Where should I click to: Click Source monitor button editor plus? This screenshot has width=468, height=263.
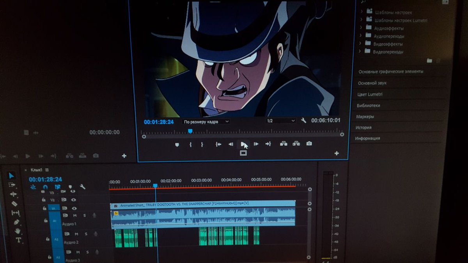pyautogui.click(x=124, y=156)
